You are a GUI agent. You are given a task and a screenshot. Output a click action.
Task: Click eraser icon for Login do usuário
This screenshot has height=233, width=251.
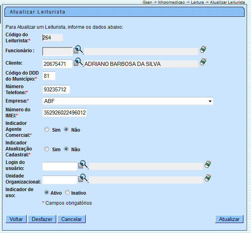click(x=208, y=164)
